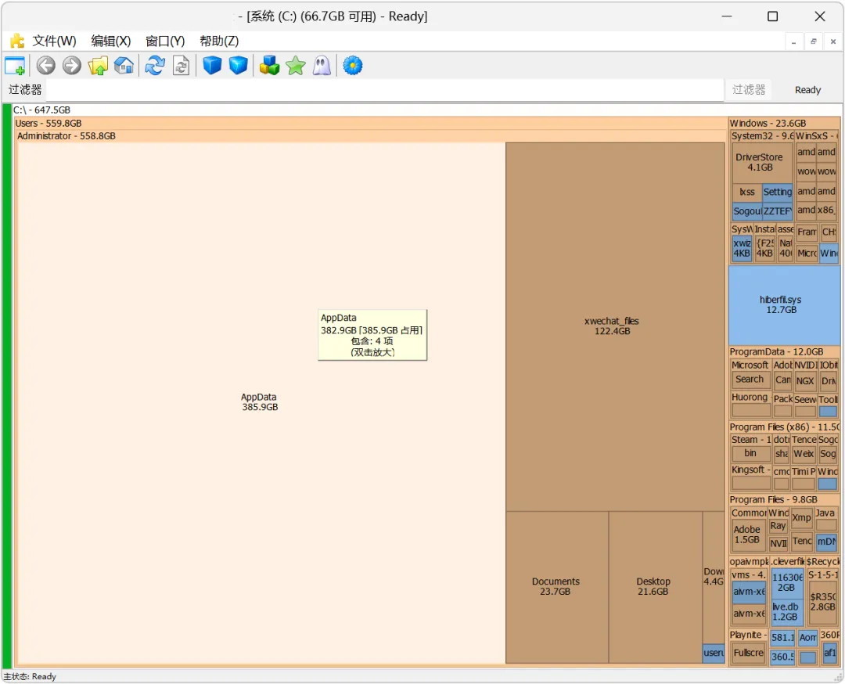Screen dimensions: 845x684
Task: Open the 编辑(X) menu
Action: [x=111, y=41]
